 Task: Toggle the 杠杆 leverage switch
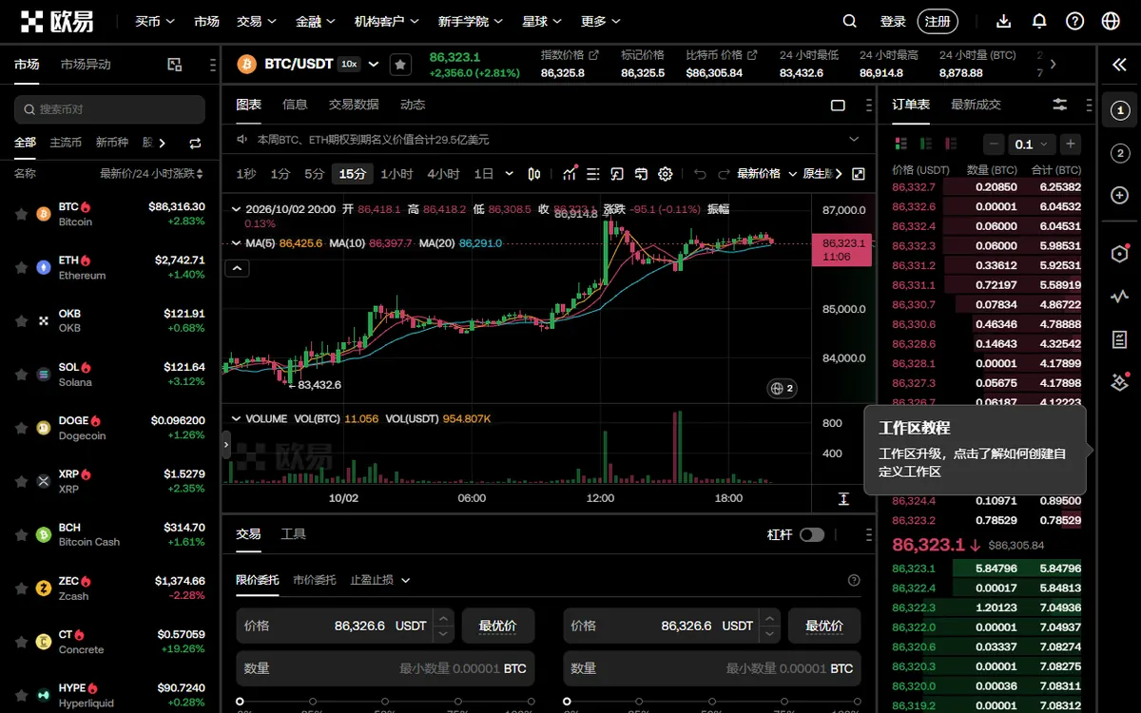click(x=812, y=535)
